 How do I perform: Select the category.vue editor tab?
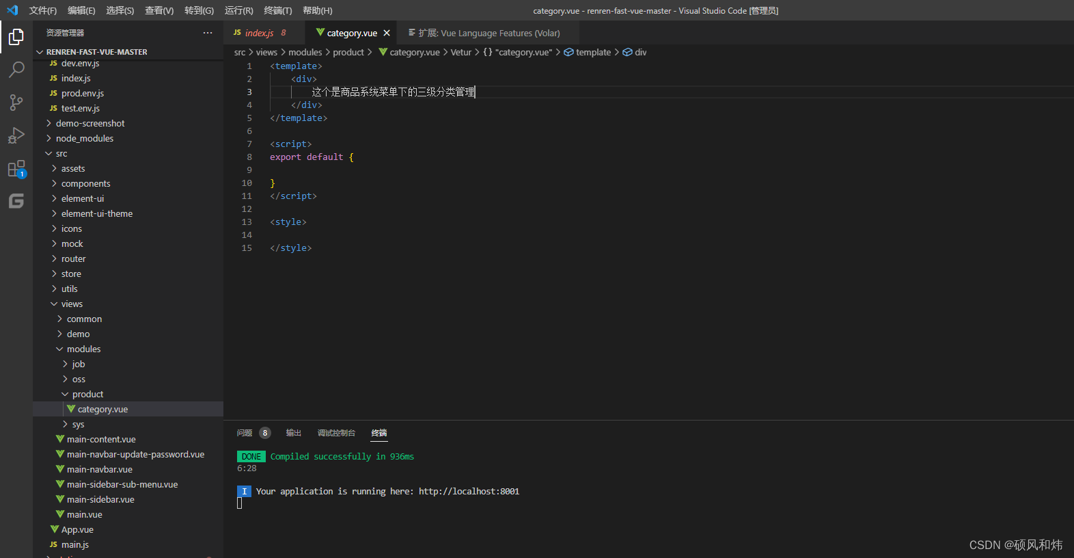tap(352, 33)
